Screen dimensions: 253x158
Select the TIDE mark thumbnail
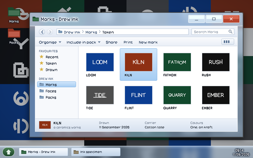pyautogui.click(x=100, y=95)
